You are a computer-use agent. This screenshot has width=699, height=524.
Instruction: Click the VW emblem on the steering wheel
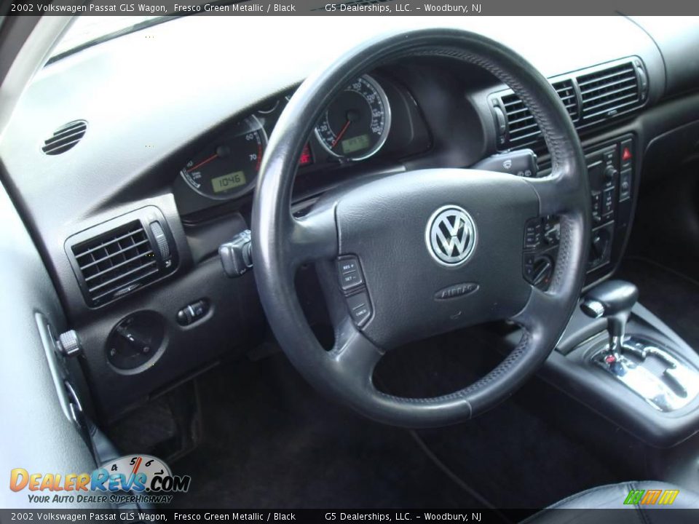[x=451, y=236]
